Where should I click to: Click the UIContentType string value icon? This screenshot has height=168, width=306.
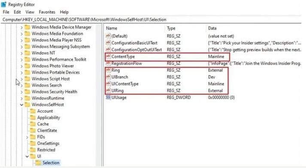[108, 84]
